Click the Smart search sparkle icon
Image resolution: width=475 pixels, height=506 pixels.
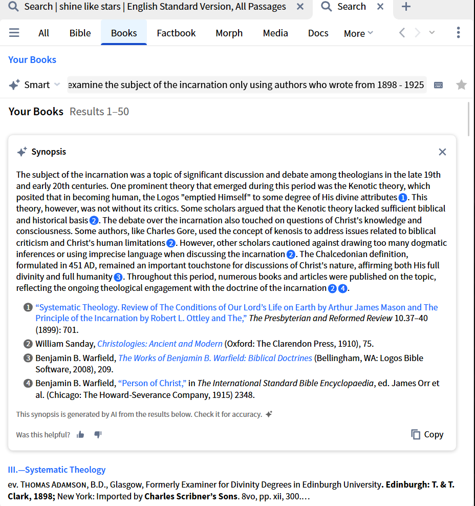click(x=14, y=85)
